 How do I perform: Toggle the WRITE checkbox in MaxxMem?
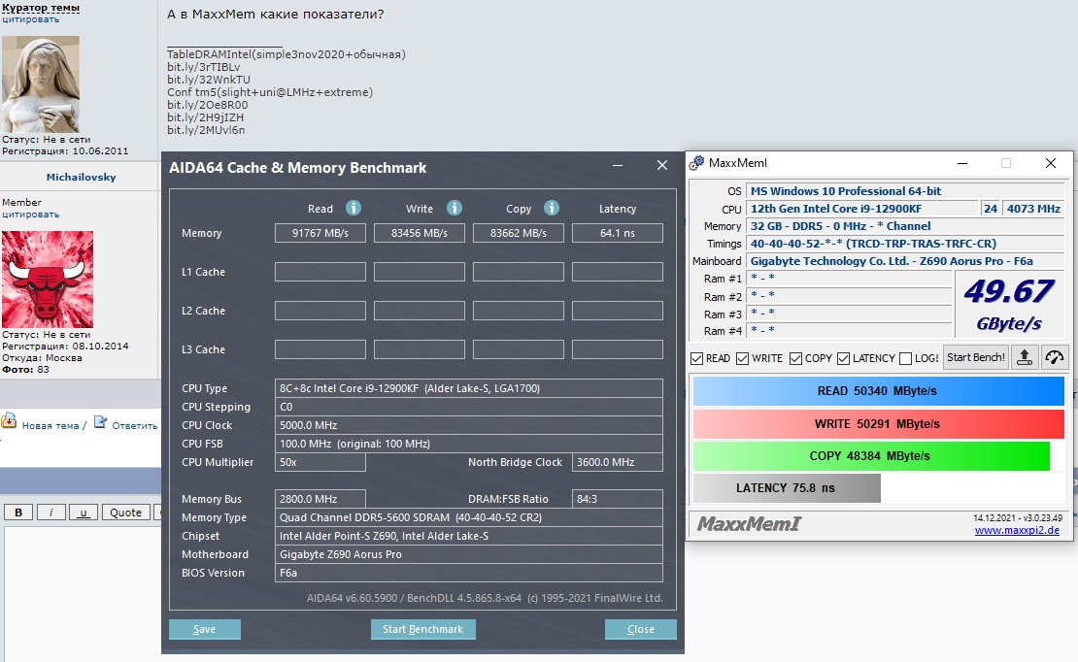pos(743,359)
